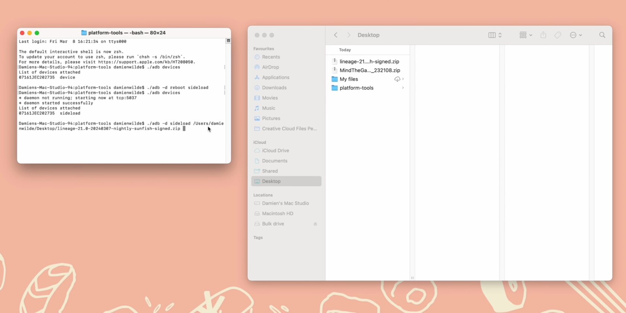Go forward in Finder navigation
This screenshot has width=626, height=313.
[349, 35]
